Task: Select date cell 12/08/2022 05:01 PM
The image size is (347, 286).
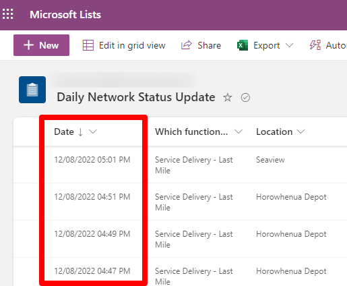Action: pos(92,160)
